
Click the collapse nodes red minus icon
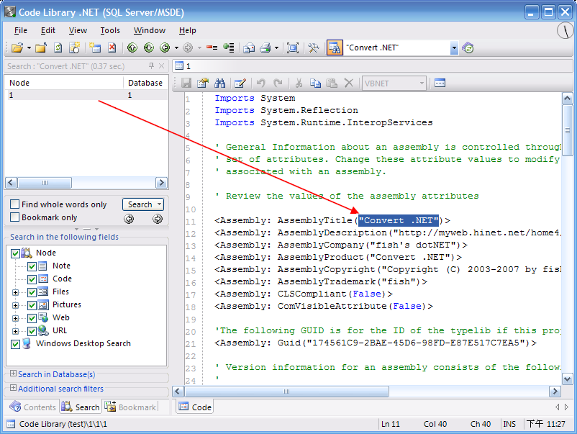(212, 48)
